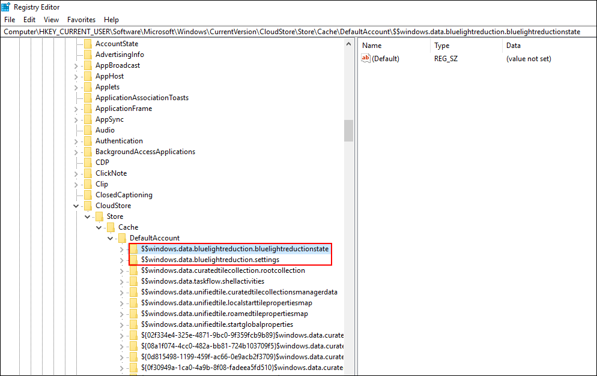Select the key starting with ${08a1f074-4cc0
This screenshot has width=597, height=376.
coord(242,346)
